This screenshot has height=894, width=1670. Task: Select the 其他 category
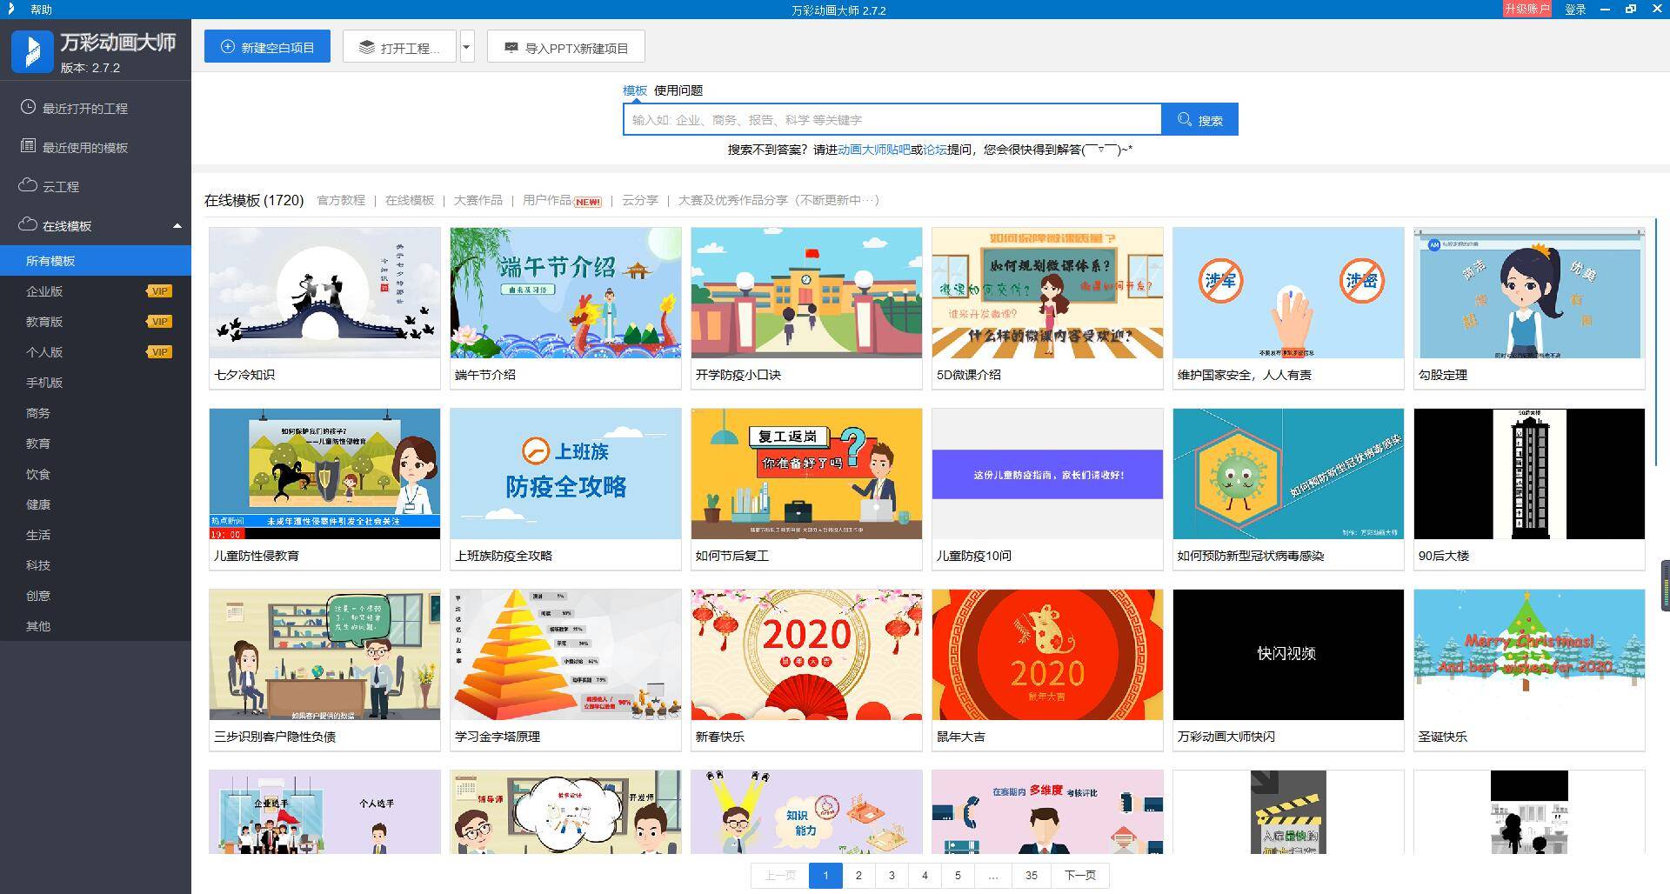click(x=38, y=626)
